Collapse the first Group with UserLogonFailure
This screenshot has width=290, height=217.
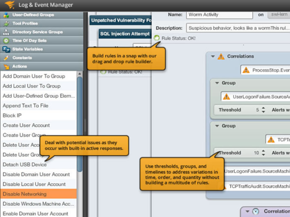point(217,83)
